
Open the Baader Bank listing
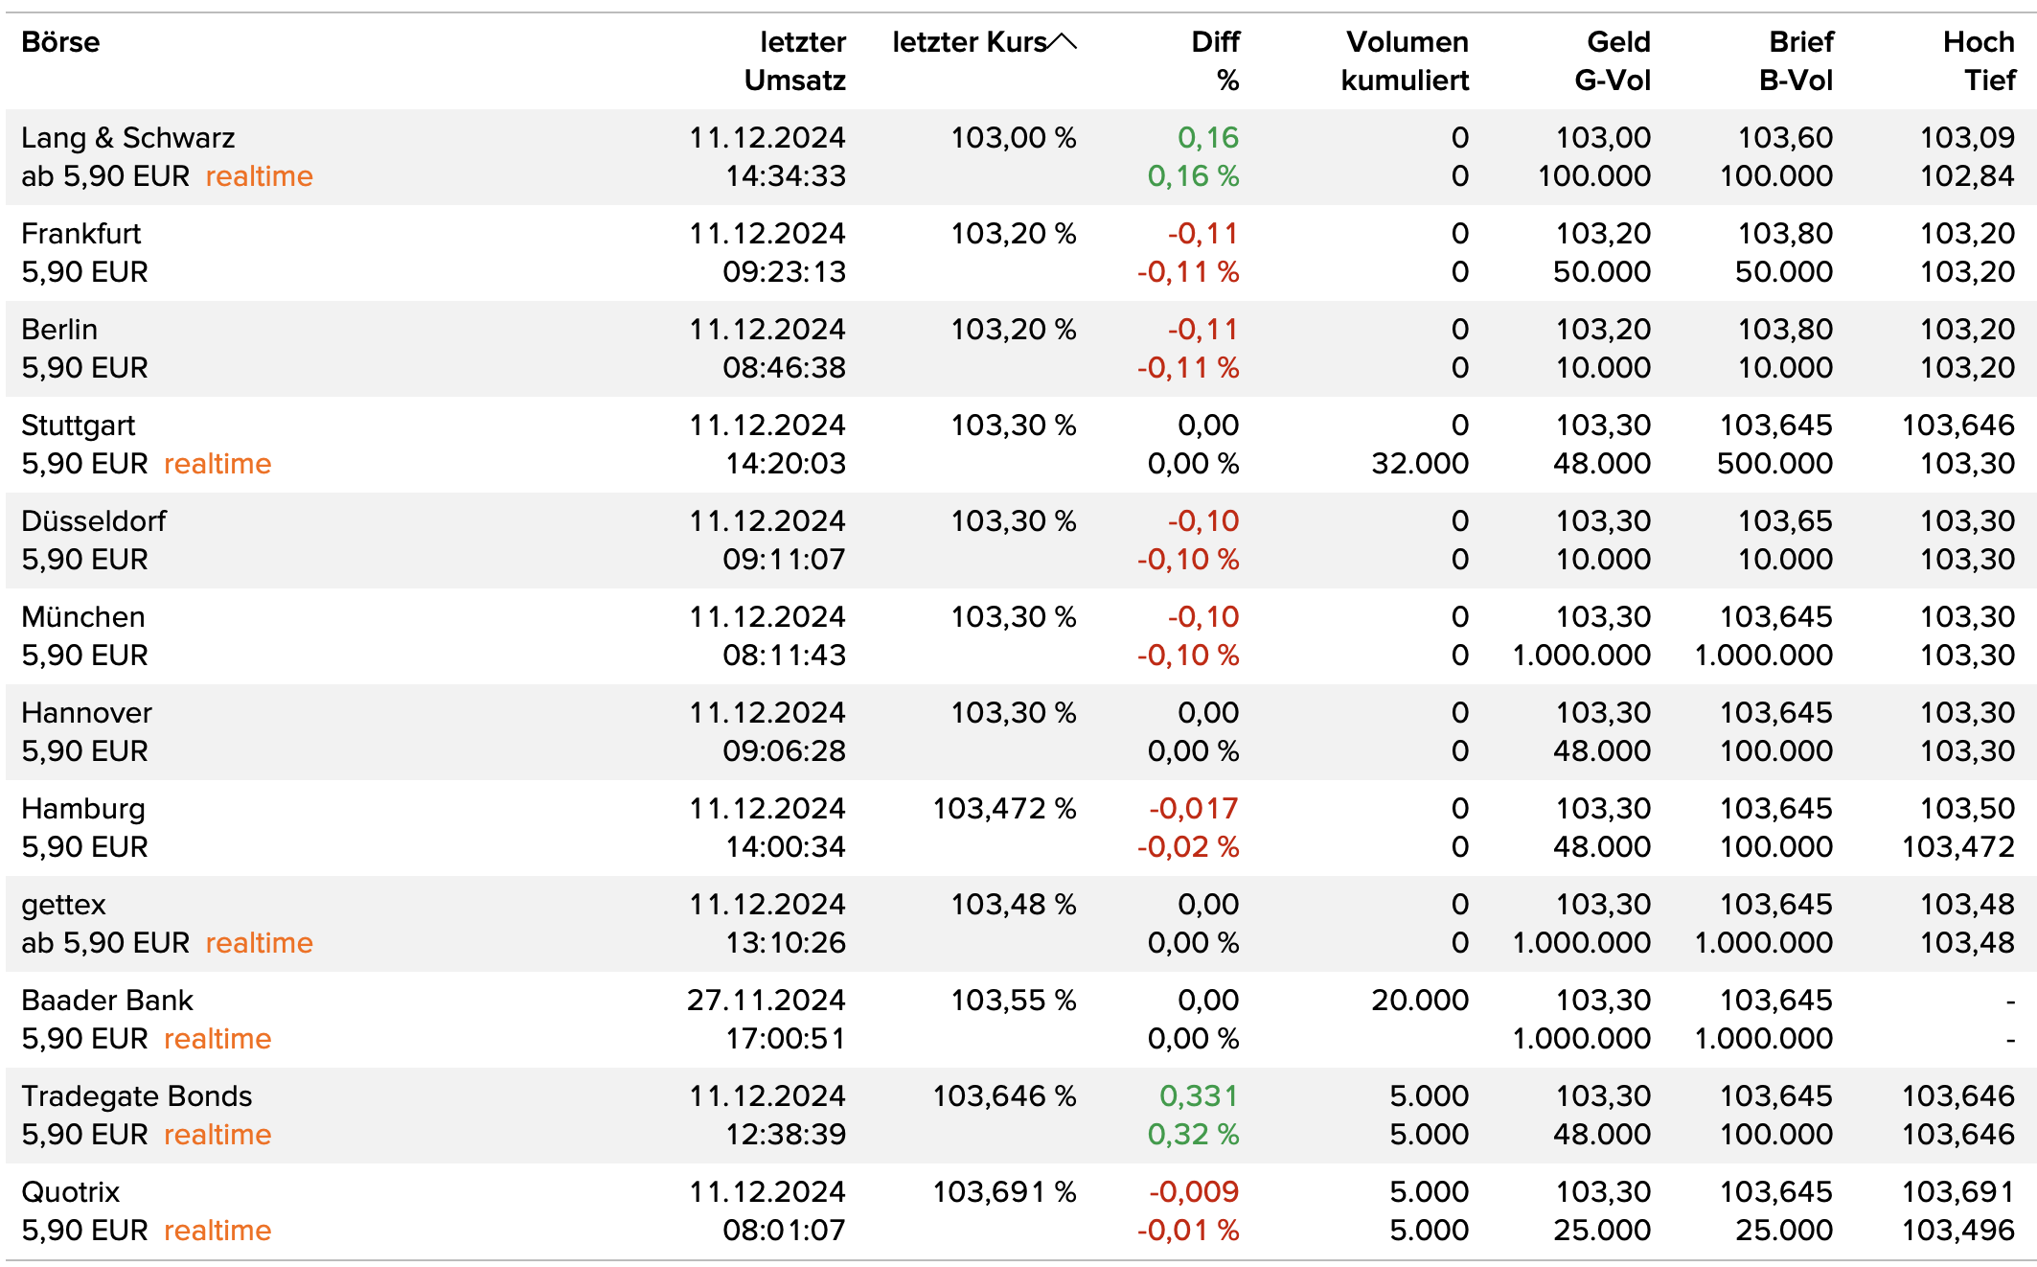pos(106,1001)
